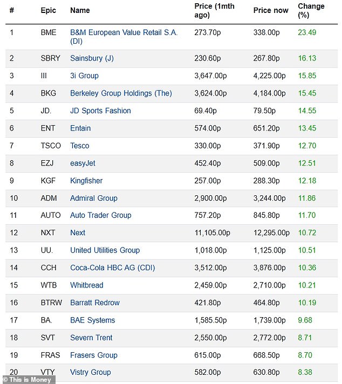The width and height of the screenshot is (342, 384).
Task: Click the # column header
Action: coord(12,10)
